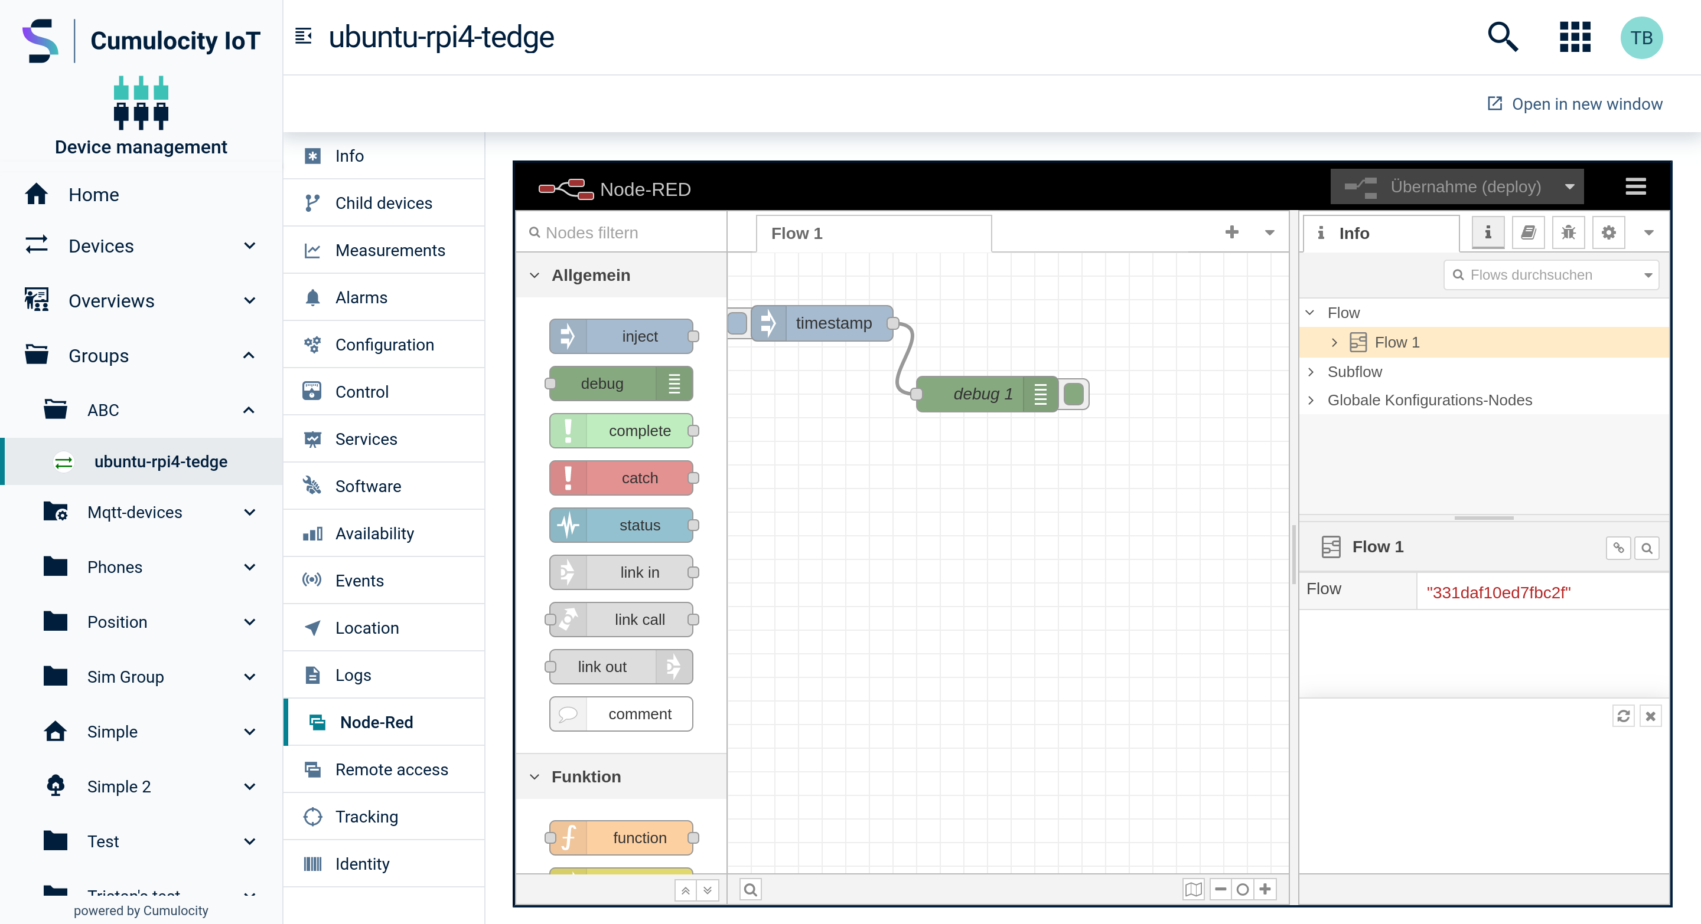This screenshot has height=924, width=1701.
Task: Toggle the debug 1 node output
Action: click(1074, 394)
